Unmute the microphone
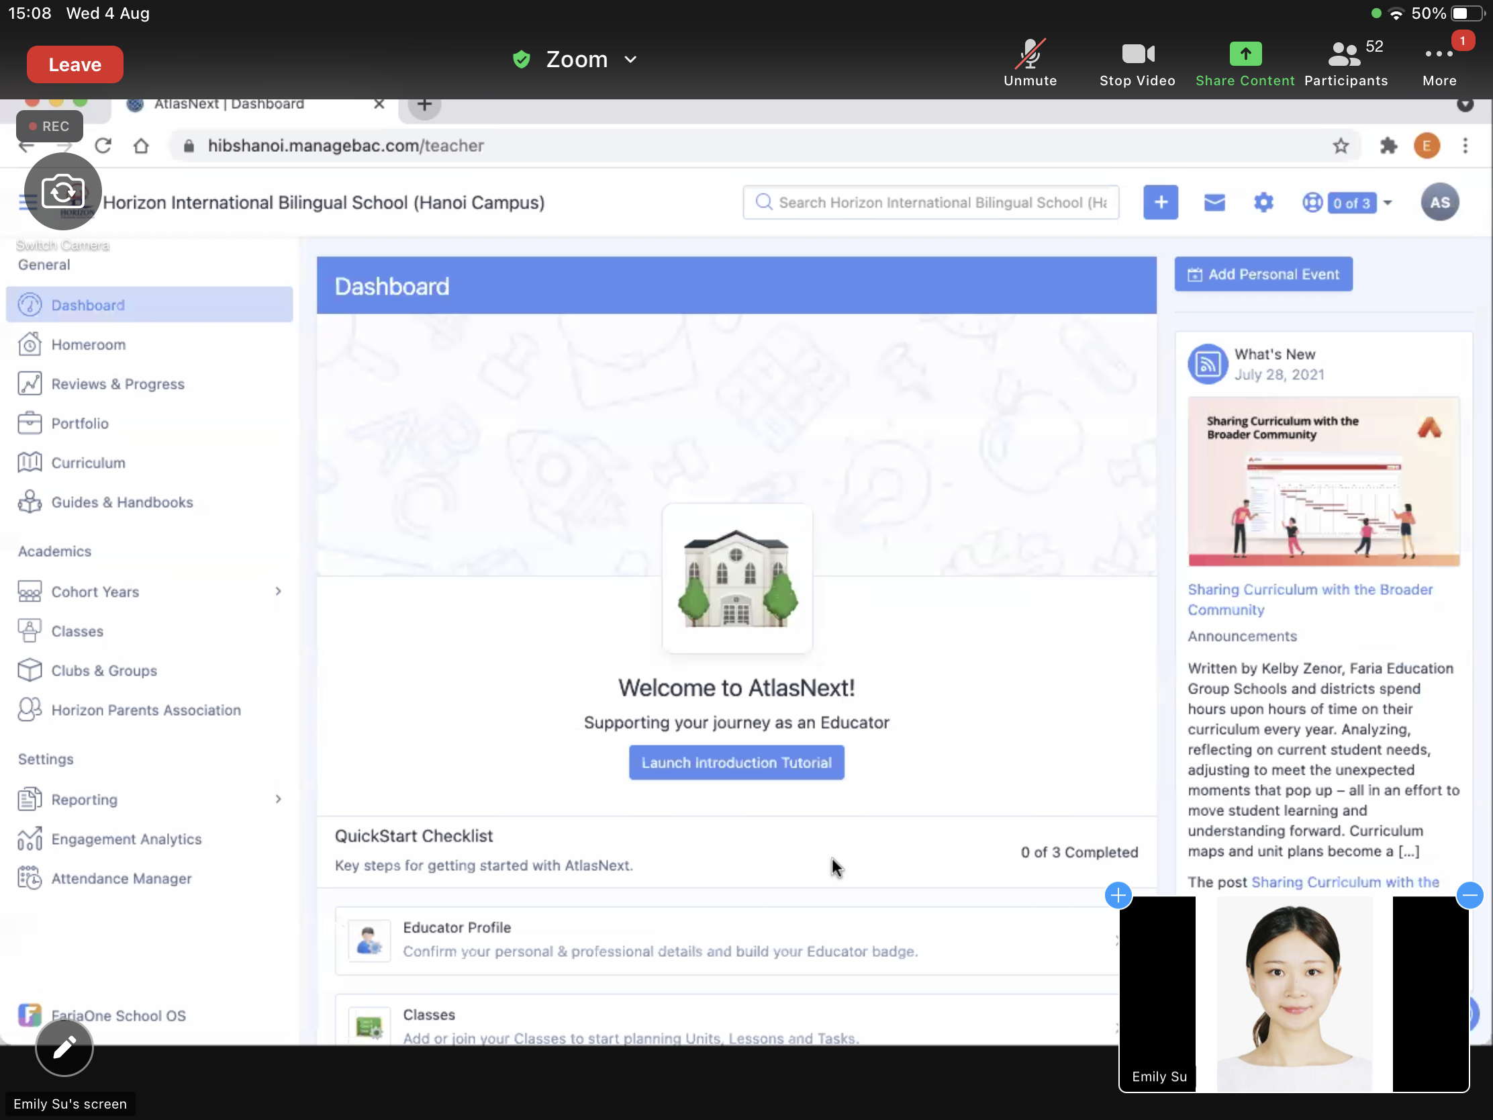The height and width of the screenshot is (1120, 1493). point(1030,64)
